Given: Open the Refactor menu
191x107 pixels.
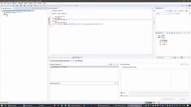Looking at the screenshot, I should [14, 3].
